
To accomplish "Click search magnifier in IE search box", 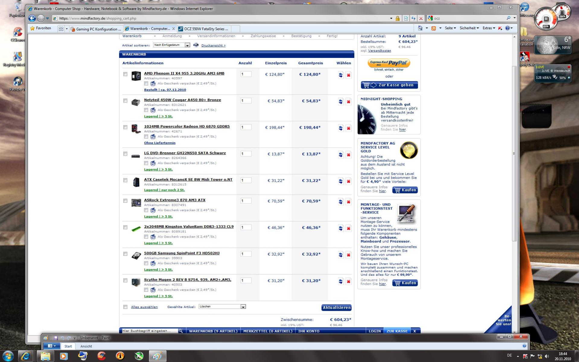I will point(508,18).
